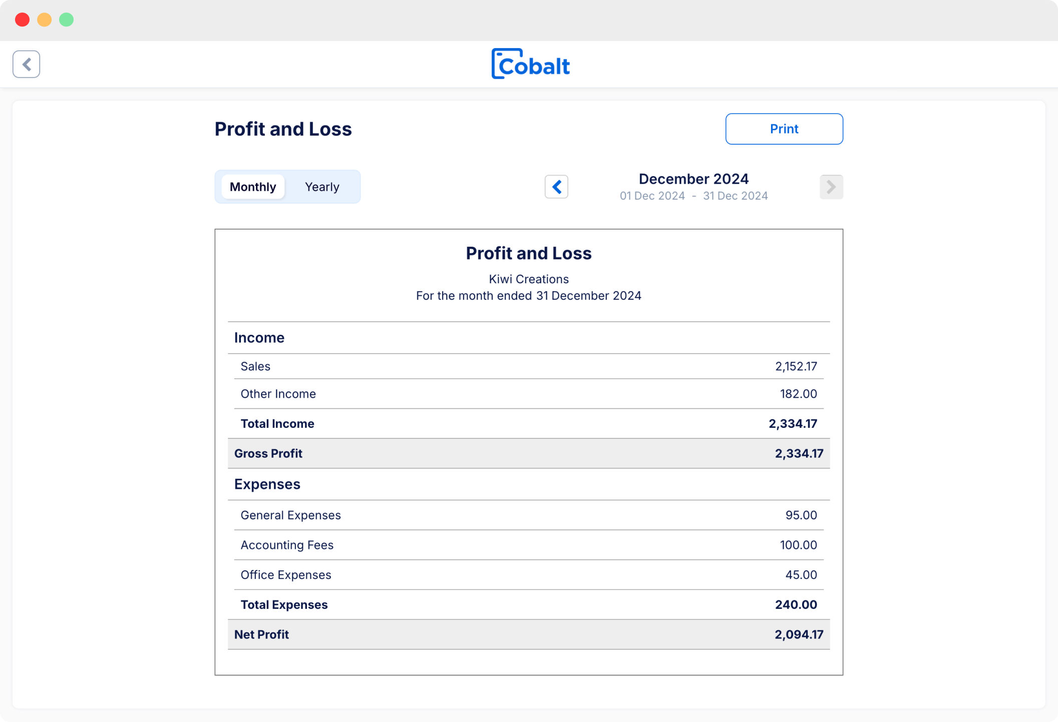Click the yellow minimize window button
The width and height of the screenshot is (1058, 722).
pos(44,20)
